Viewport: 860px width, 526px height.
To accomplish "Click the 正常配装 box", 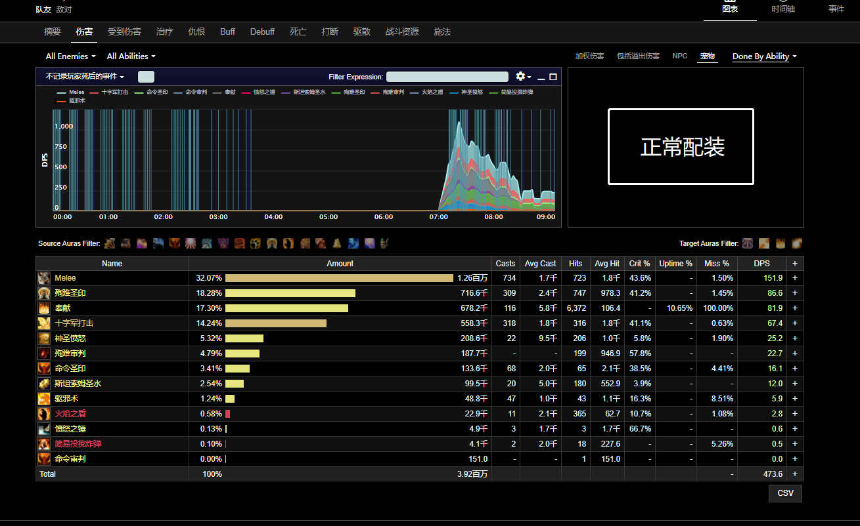I will (681, 147).
